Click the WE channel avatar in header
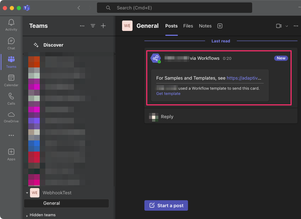 (x=127, y=26)
